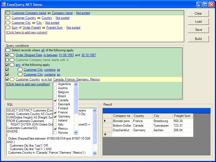Check Brazil in the country list
The height and width of the screenshot is (162, 216).
coord(55,96)
